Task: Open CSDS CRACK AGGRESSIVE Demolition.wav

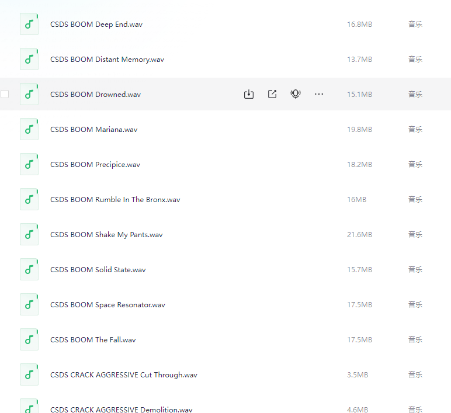Action: point(121,409)
